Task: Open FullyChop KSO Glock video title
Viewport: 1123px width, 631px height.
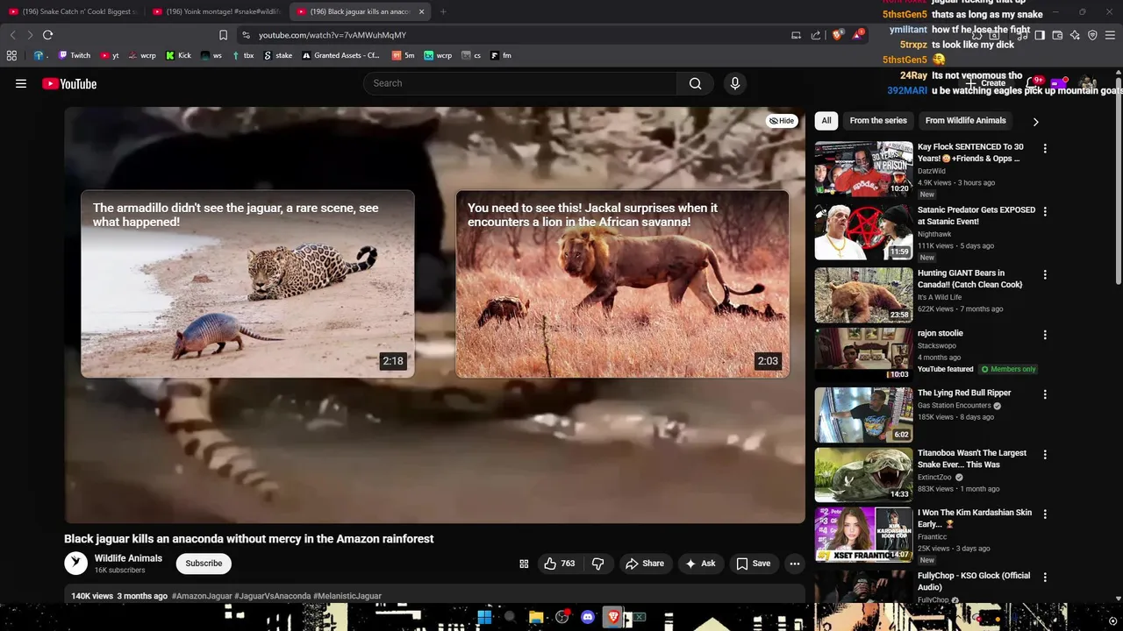Action: click(x=974, y=581)
